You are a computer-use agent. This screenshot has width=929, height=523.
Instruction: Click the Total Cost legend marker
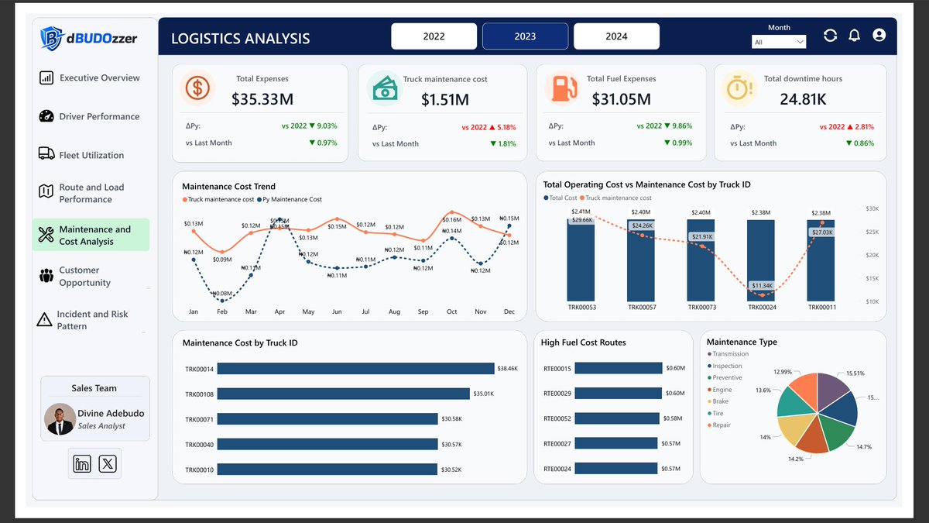[546, 198]
